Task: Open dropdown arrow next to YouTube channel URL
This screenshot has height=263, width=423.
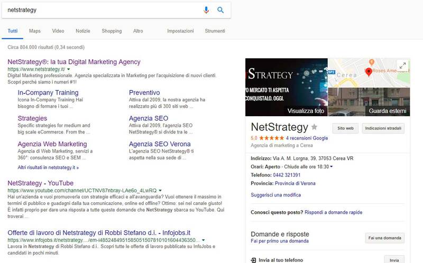Action: click(x=160, y=191)
